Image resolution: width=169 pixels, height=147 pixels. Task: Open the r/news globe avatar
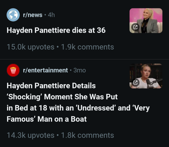[x=13, y=15]
